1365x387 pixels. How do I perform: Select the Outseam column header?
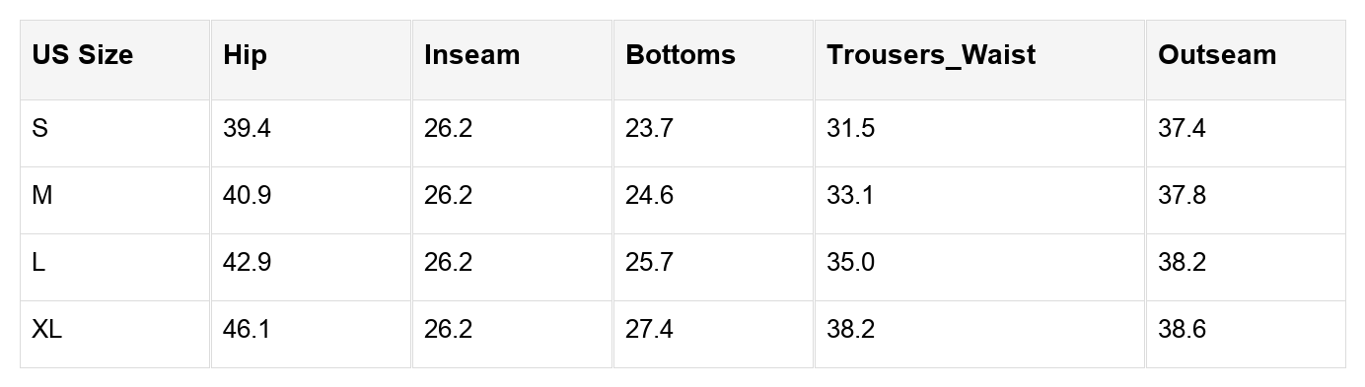[x=1217, y=55]
